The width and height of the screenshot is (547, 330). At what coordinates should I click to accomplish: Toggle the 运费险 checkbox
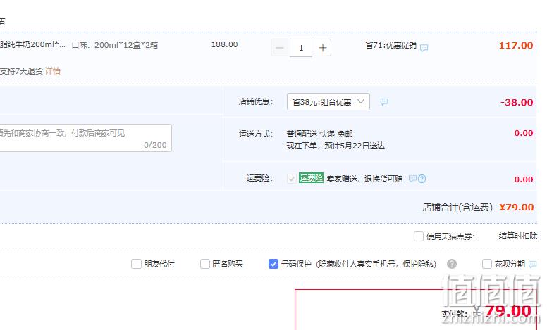point(291,179)
